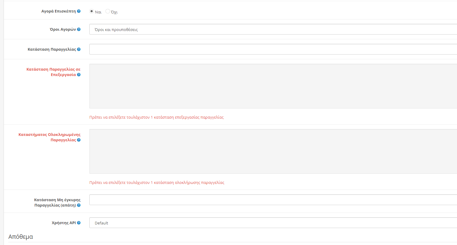Open help icon next to Χρήστης API
The image size is (457, 245).
(79, 223)
